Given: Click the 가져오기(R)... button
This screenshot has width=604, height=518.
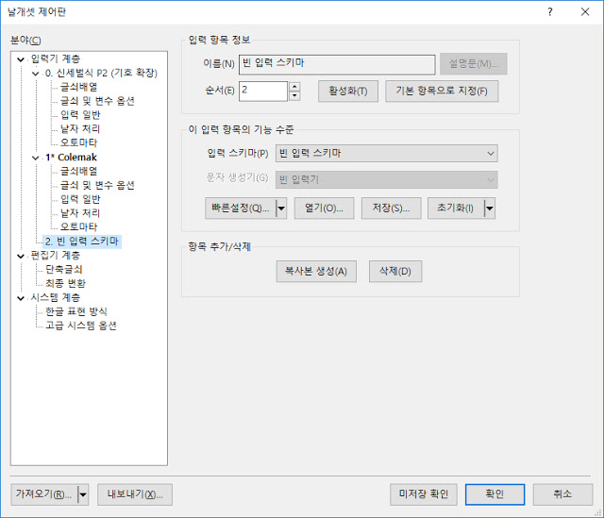Looking at the screenshot, I should click(44, 494).
